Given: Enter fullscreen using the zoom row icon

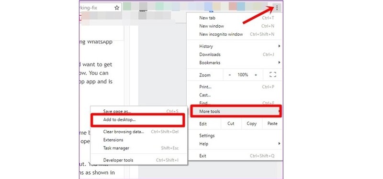Looking at the screenshot, I should [272, 75].
